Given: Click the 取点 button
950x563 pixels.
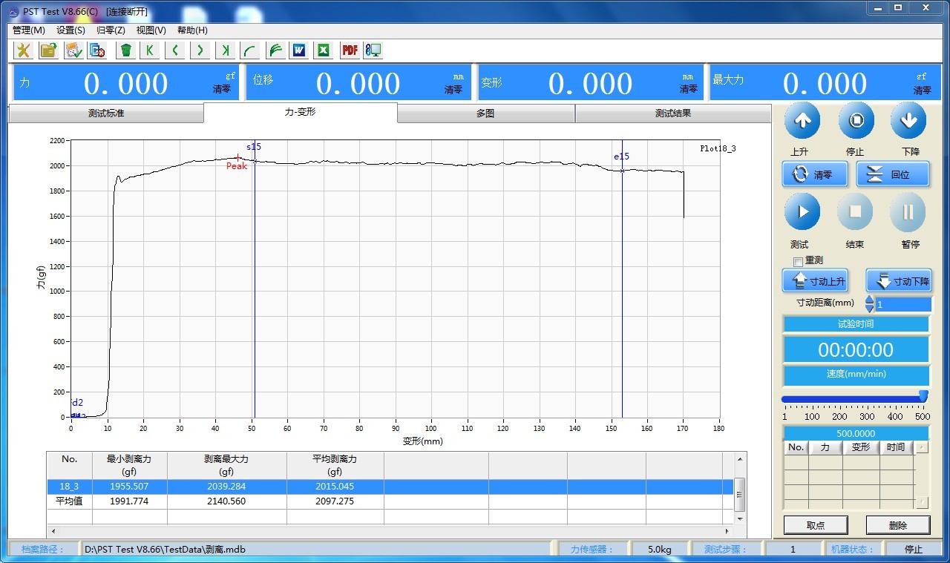Looking at the screenshot, I should 815,525.
